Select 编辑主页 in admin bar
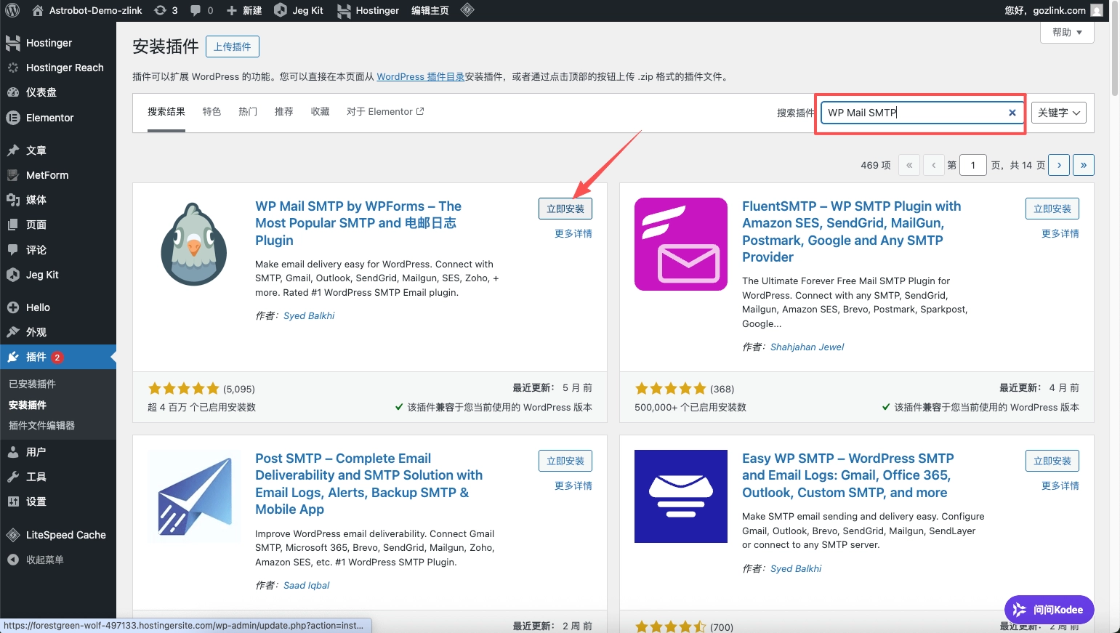 pos(430,10)
